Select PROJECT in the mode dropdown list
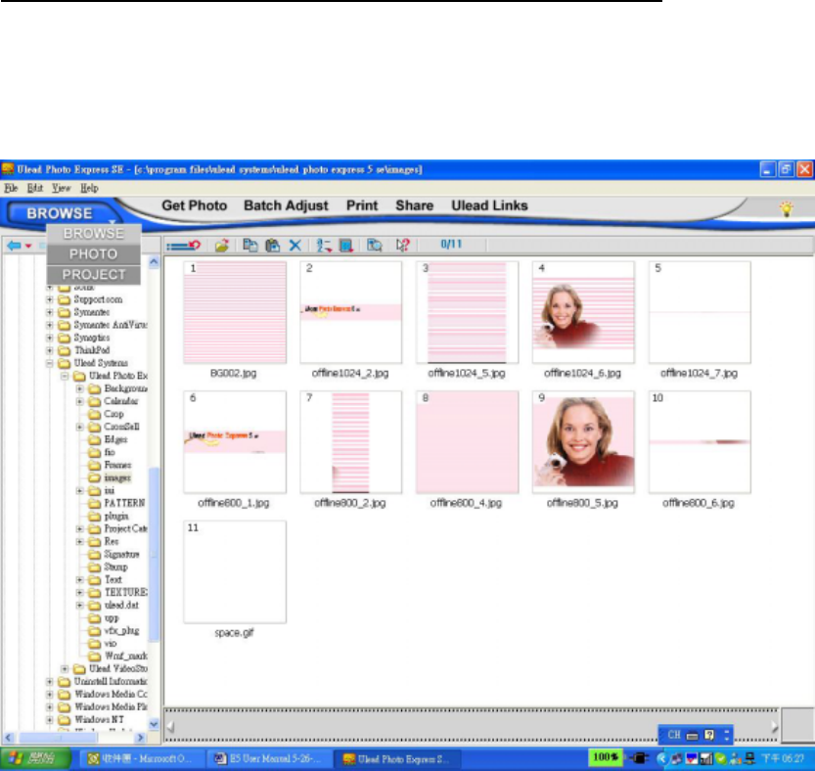 94,275
